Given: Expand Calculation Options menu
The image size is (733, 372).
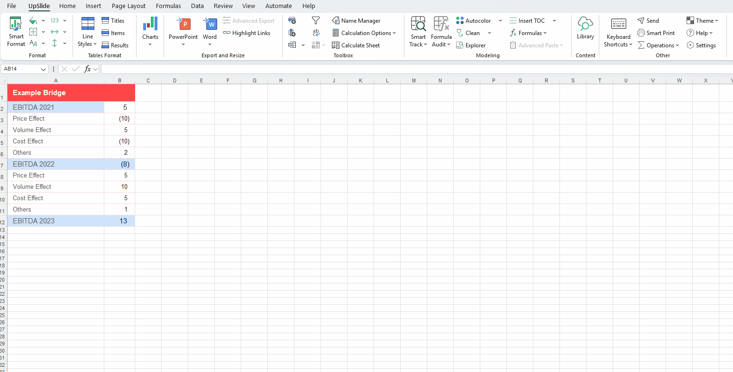Looking at the screenshot, I should [364, 33].
